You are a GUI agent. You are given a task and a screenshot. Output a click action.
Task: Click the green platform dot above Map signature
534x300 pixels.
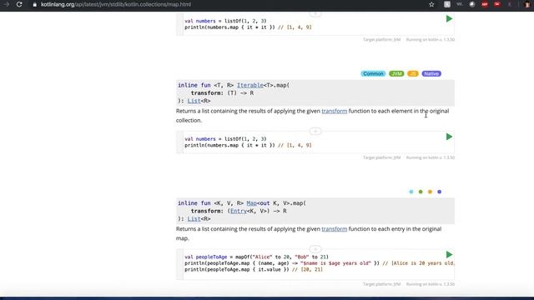tap(421, 192)
